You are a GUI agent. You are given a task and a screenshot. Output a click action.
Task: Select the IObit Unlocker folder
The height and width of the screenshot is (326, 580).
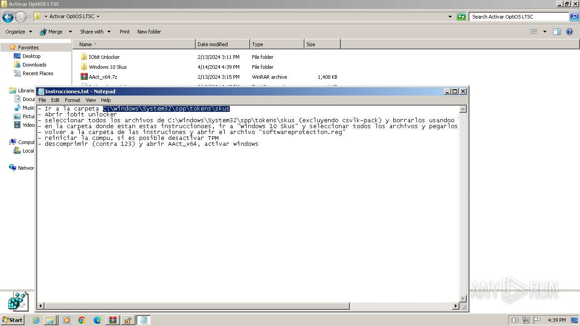coord(104,57)
